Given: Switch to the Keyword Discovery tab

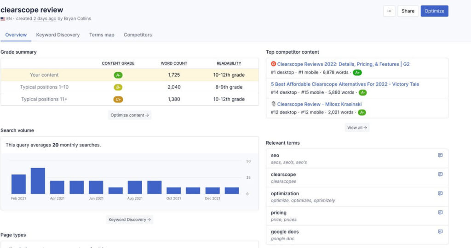Looking at the screenshot, I should [58, 35].
